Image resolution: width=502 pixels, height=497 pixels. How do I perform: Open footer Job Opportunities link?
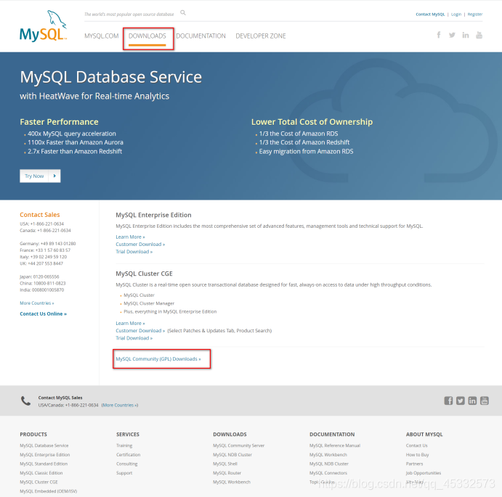(x=424, y=472)
